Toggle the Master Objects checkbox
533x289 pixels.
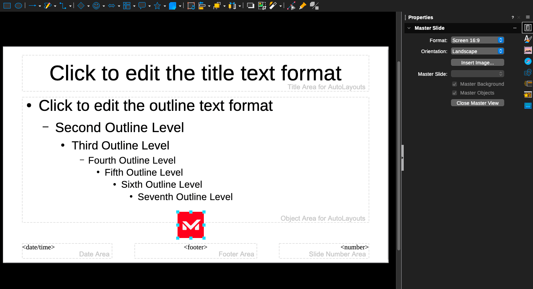(x=455, y=93)
